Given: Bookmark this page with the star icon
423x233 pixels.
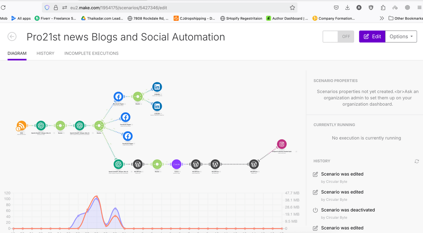Looking at the screenshot, I should click(292, 7).
